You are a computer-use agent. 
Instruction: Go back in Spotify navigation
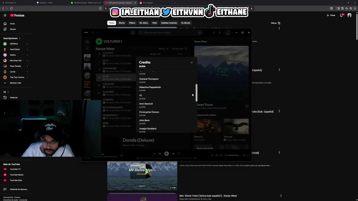tap(93, 32)
